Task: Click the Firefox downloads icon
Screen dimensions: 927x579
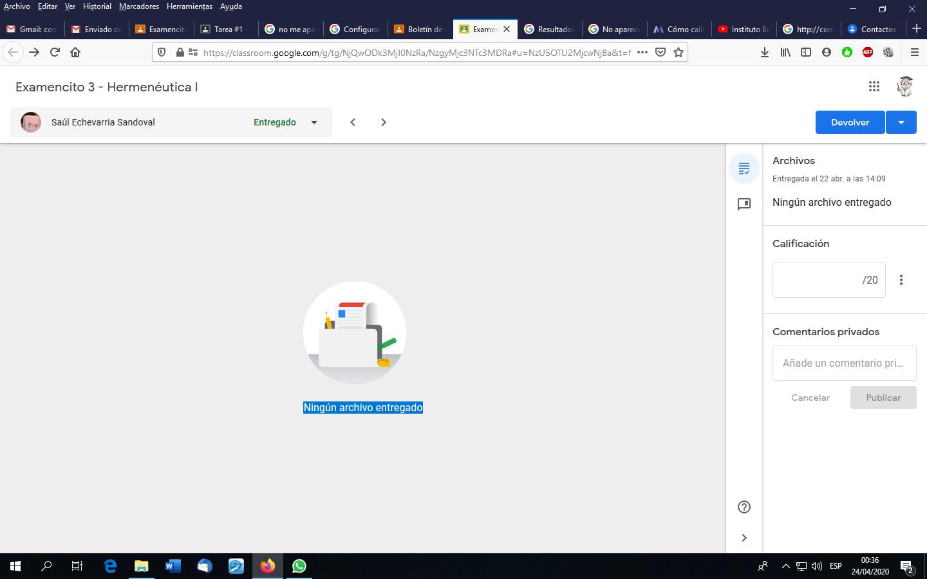Action: pos(764,52)
